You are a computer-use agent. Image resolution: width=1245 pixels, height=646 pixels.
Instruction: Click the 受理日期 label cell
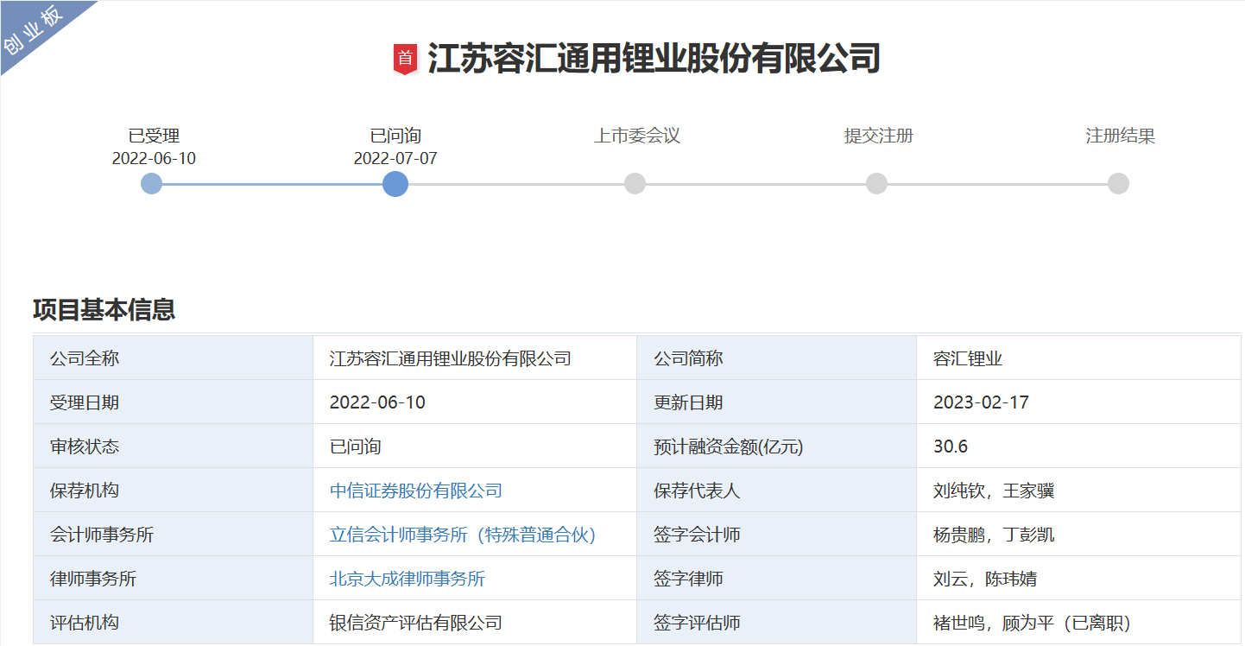173,402
